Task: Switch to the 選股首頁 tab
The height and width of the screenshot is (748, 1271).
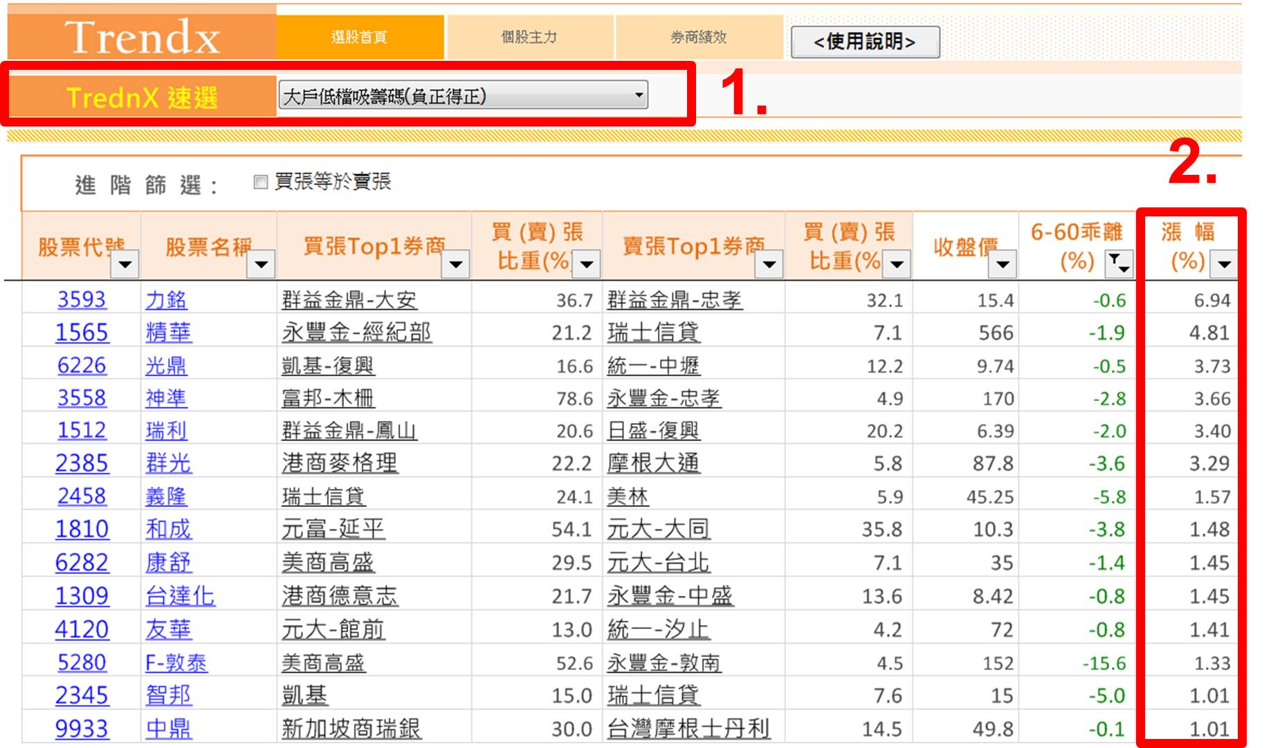Action: [x=359, y=37]
